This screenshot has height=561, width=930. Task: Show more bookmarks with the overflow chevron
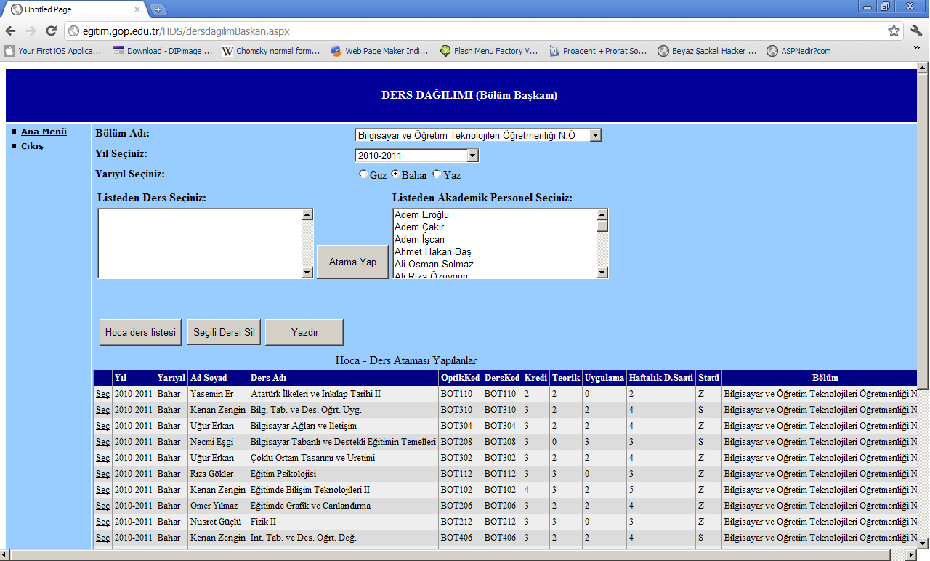[917, 48]
